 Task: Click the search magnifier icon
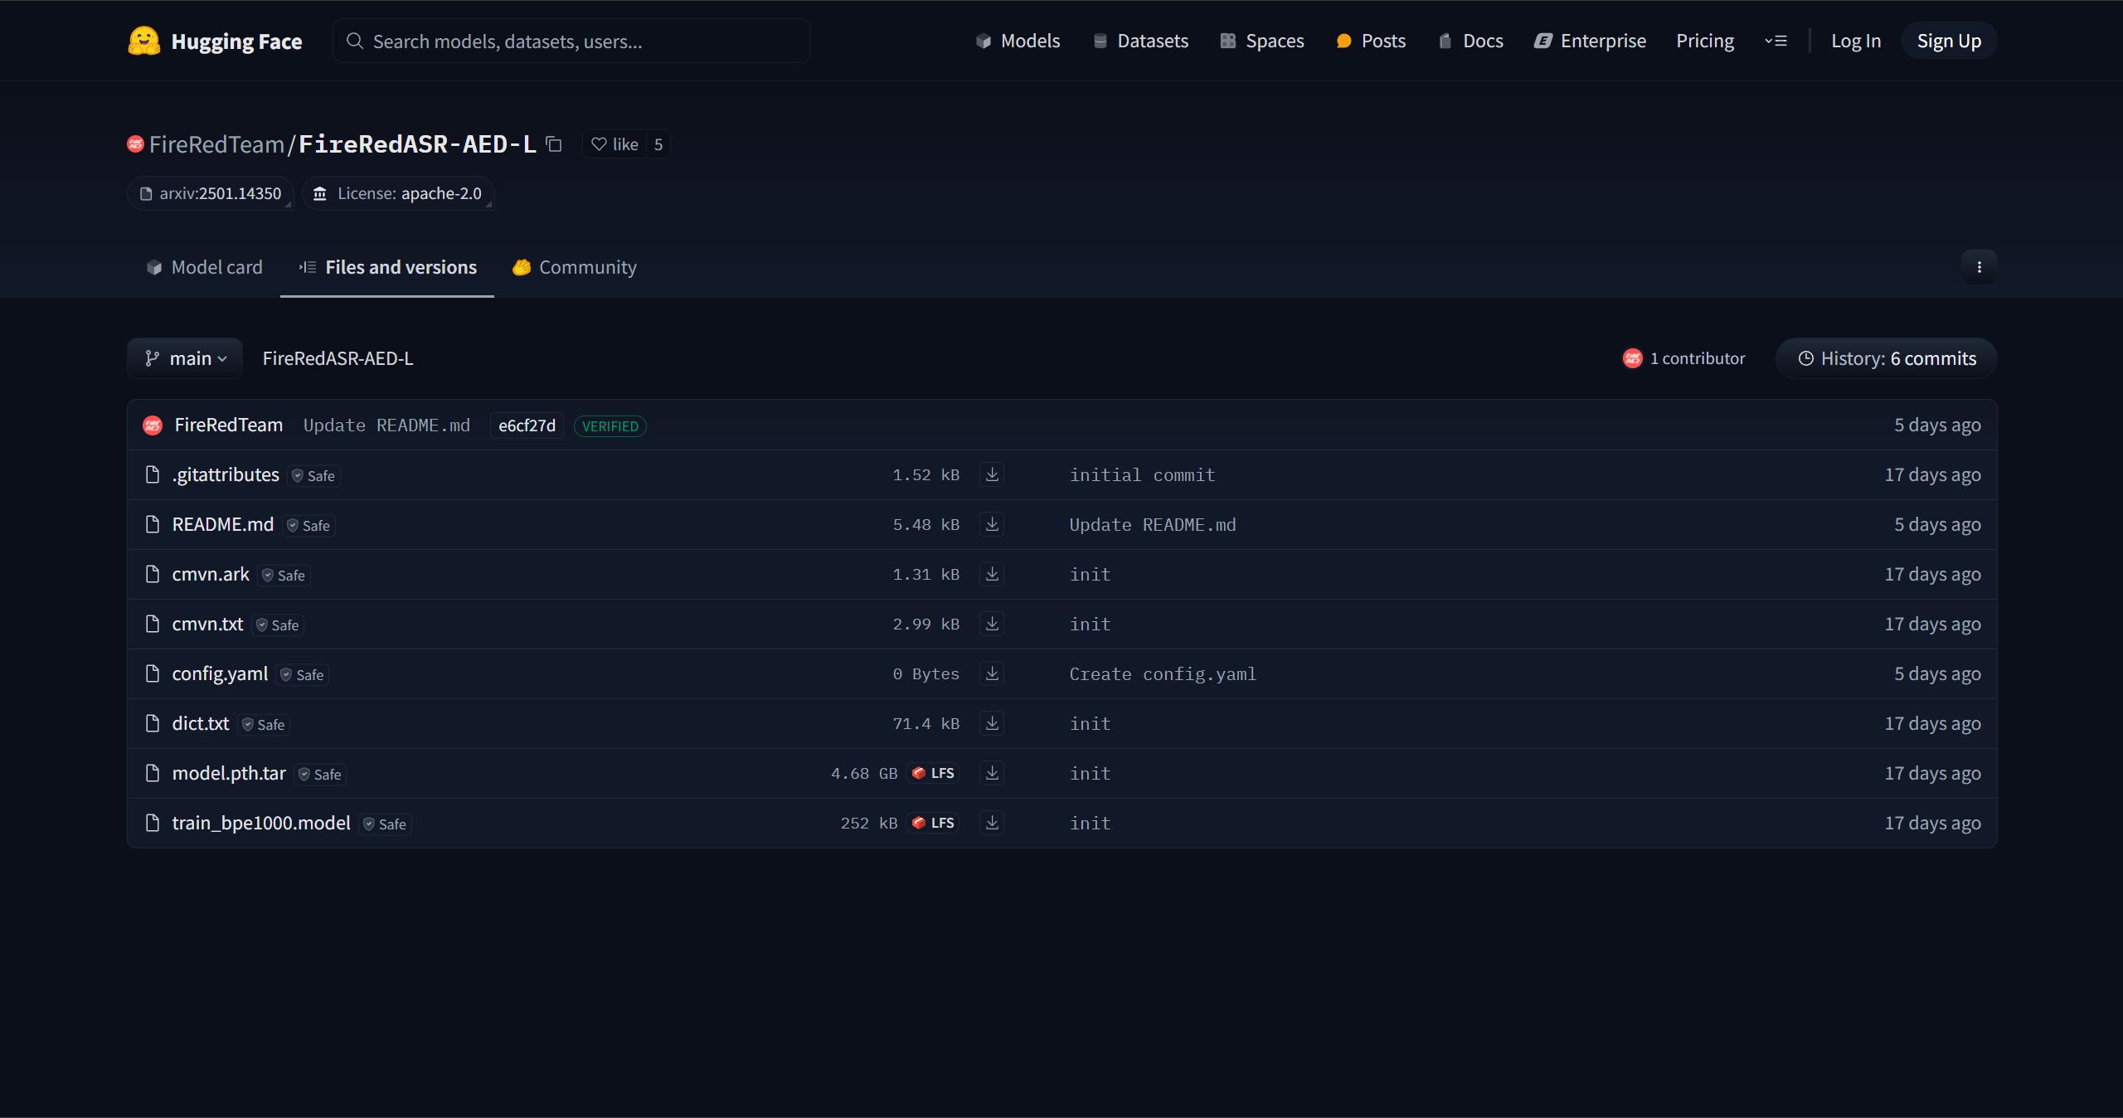coord(355,41)
